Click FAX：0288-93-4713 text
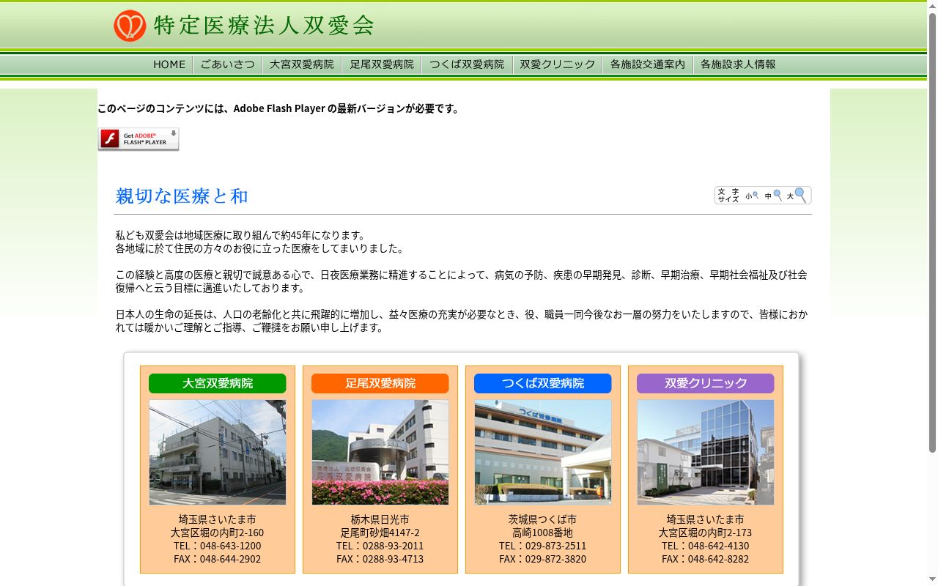The width and height of the screenshot is (938, 586). point(380,559)
